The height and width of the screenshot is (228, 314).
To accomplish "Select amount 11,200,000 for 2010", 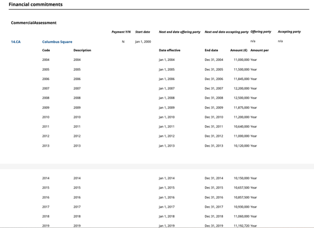I will click(242, 117).
